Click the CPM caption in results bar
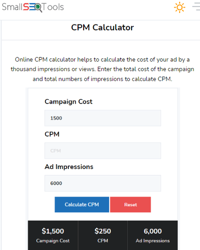The height and width of the screenshot is (250, 200). pyautogui.click(x=103, y=241)
